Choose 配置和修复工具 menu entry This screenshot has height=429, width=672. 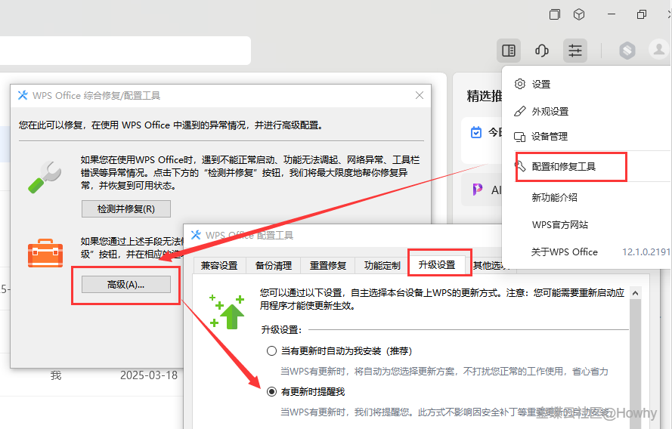[564, 167]
